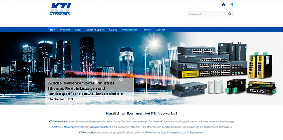The width and height of the screenshot is (283, 140).
Task: Click the home icon in the header
Action: pyautogui.click(x=223, y=5)
